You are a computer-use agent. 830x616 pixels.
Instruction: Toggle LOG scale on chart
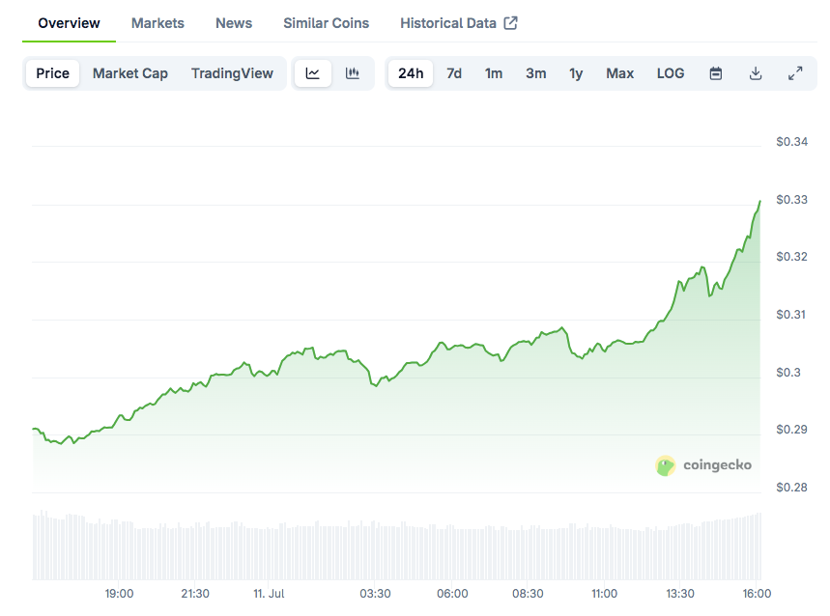(671, 73)
